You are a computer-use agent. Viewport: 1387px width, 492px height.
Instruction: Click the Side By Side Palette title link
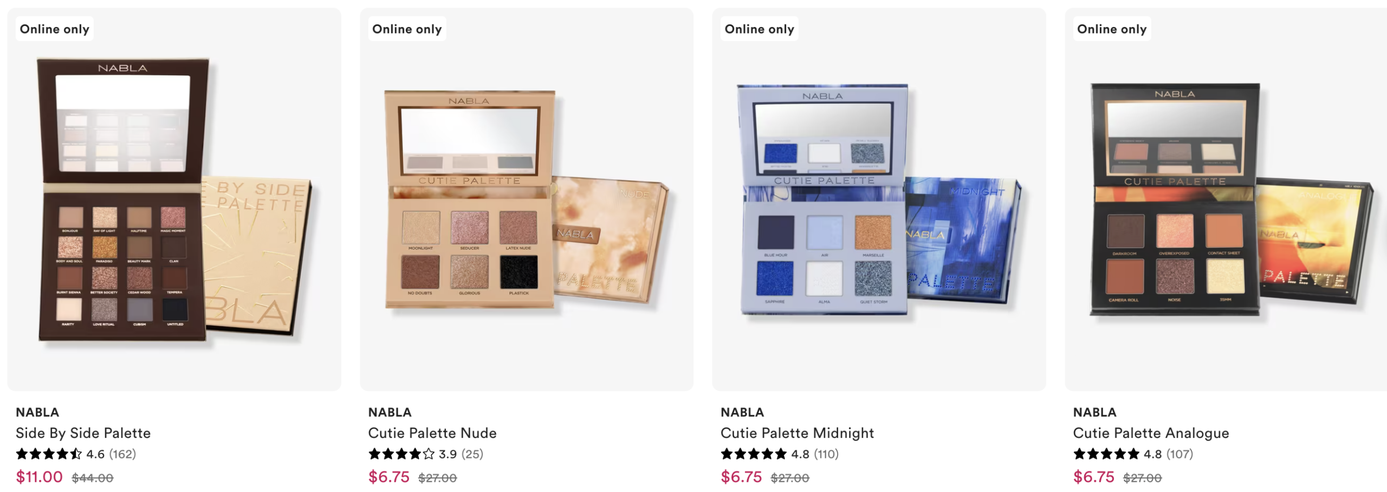(83, 433)
